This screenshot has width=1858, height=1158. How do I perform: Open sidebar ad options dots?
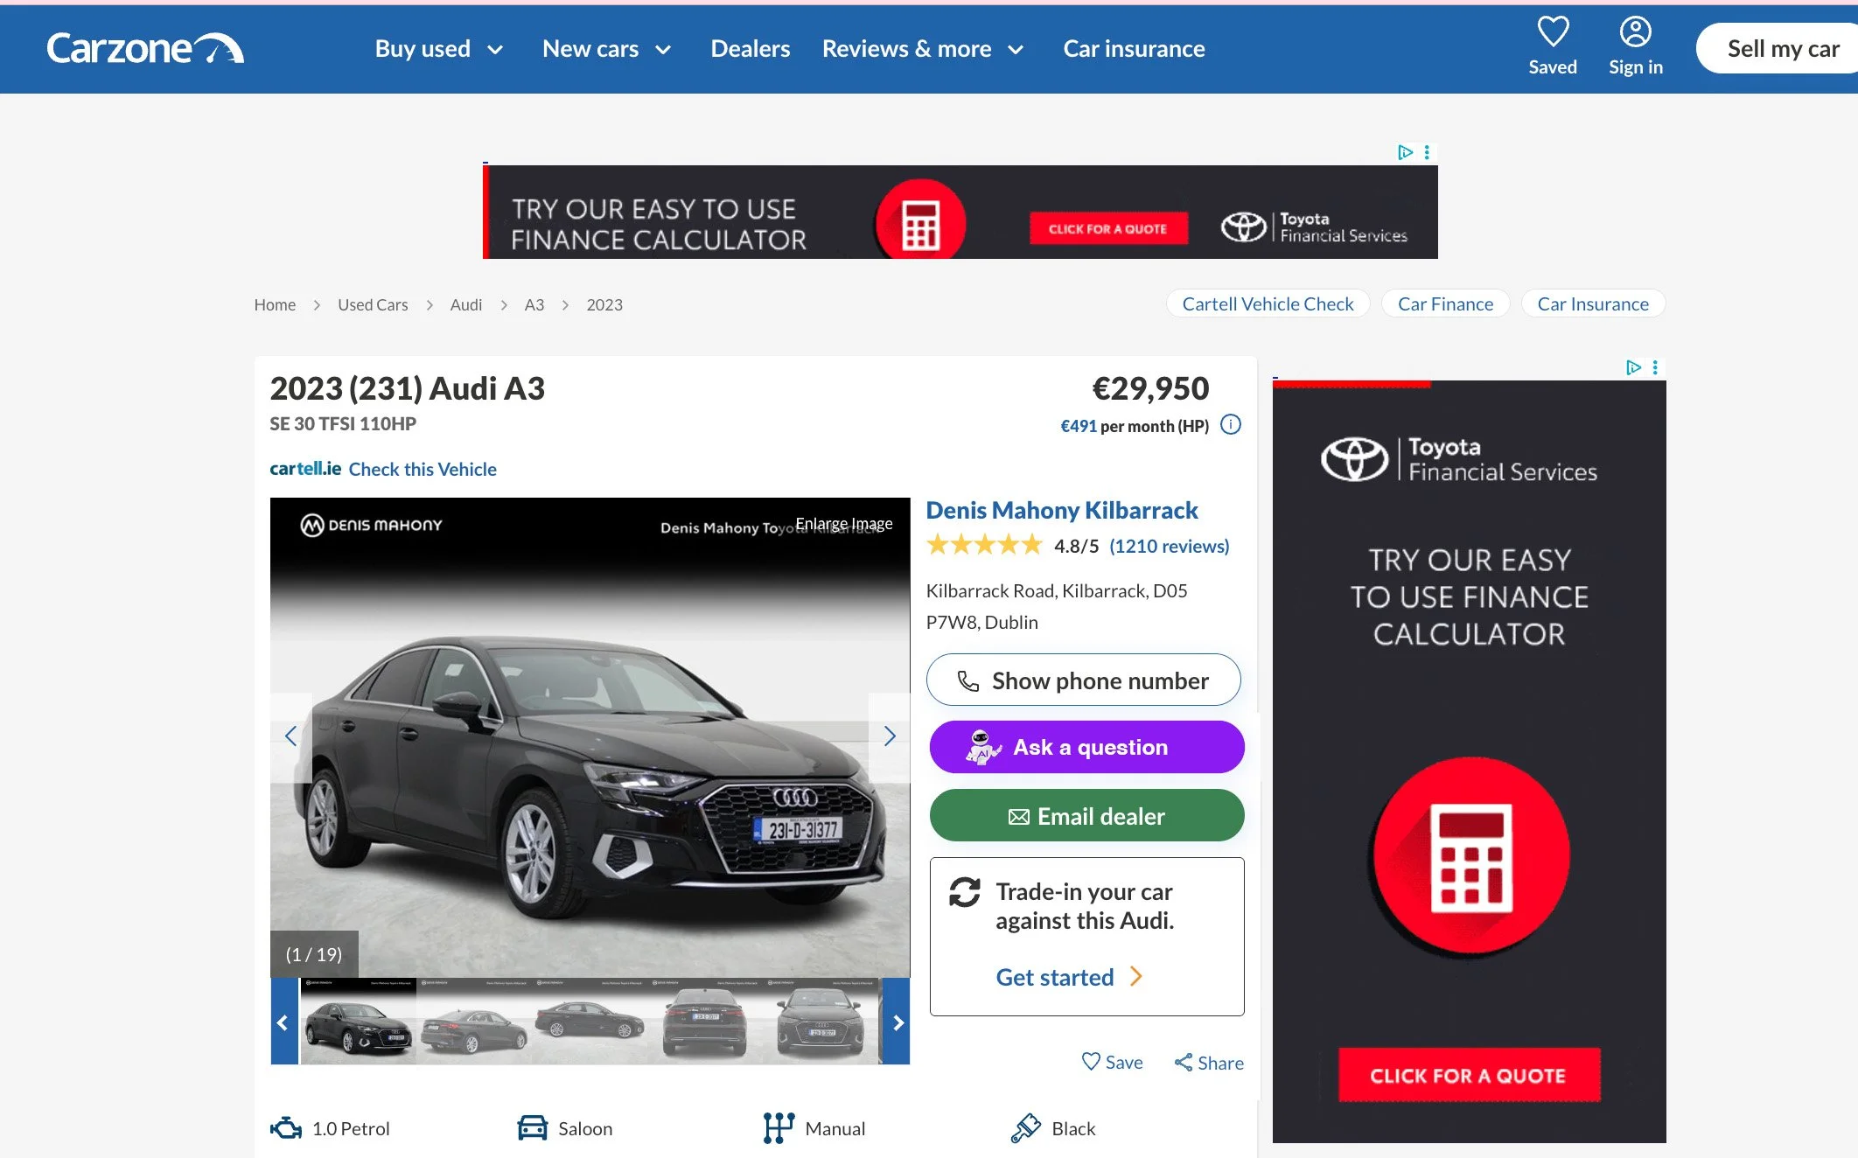coord(1655,367)
